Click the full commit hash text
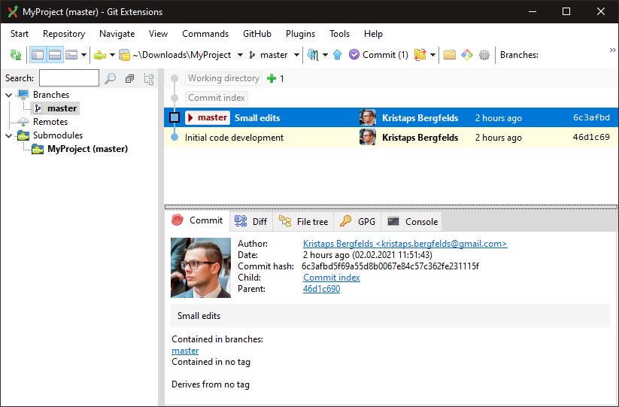 coord(390,266)
